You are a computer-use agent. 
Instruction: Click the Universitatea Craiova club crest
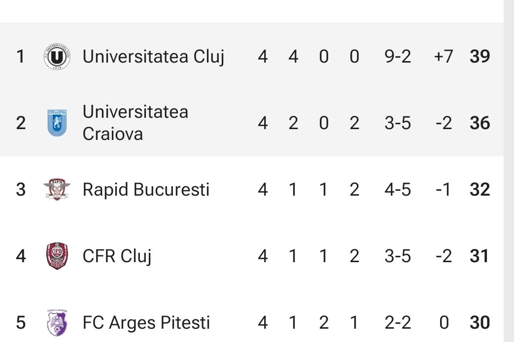click(57, 123)
